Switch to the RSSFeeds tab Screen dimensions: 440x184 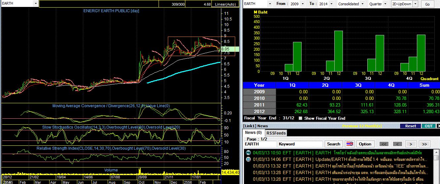point(276,133)
